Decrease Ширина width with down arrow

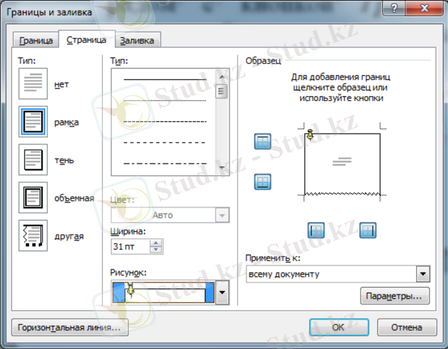pyautogui.click(x=156, y=250)
